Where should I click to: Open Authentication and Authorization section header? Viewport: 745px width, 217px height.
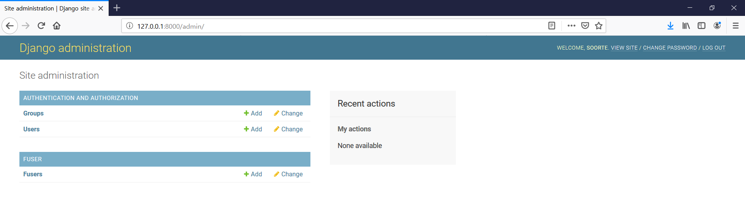[x=80, y=98]
